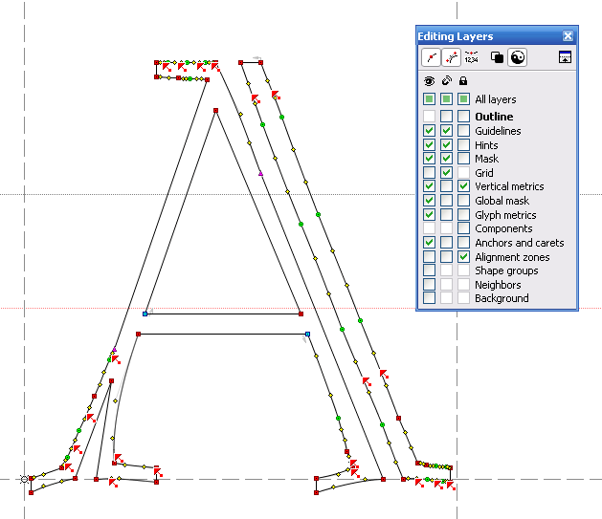Close the Editing Layers panel
The width and height of the screenshot is (602, 519).
(x=568, y=36)
